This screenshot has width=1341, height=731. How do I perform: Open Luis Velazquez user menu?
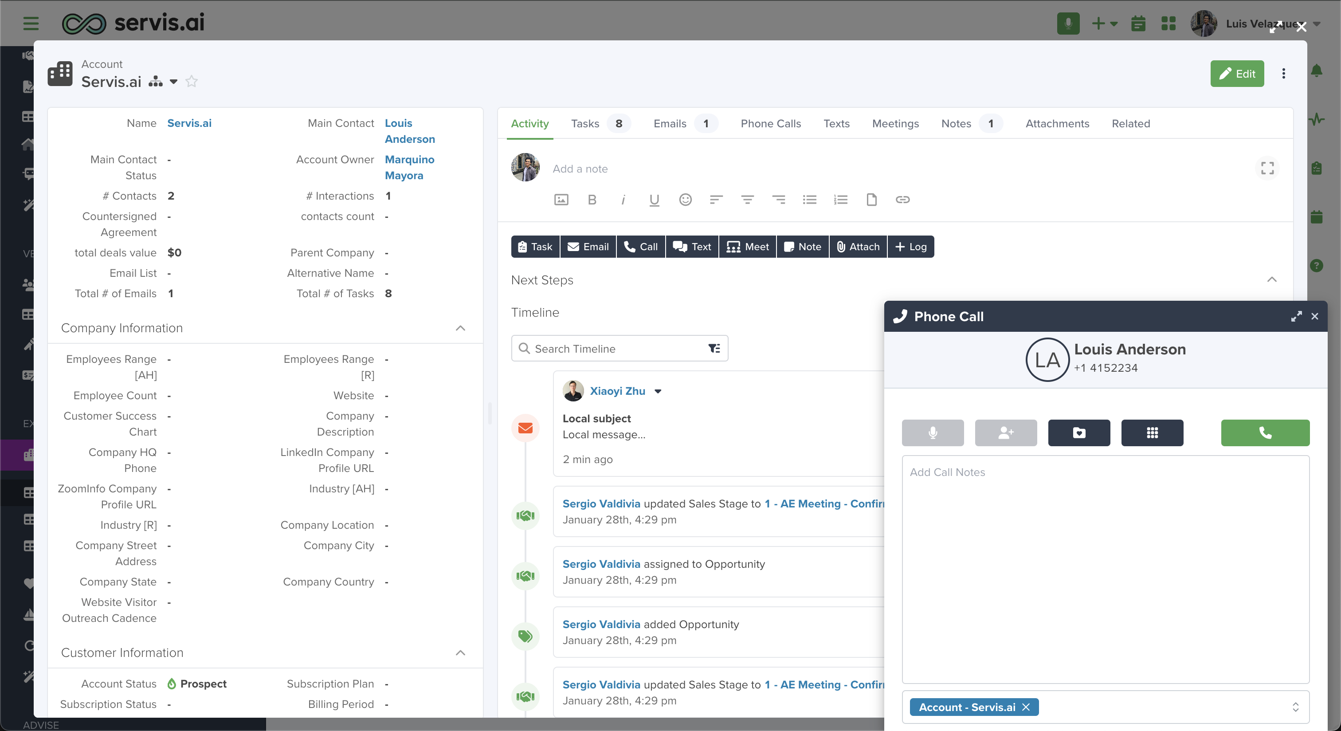(x=1255, y=24)
